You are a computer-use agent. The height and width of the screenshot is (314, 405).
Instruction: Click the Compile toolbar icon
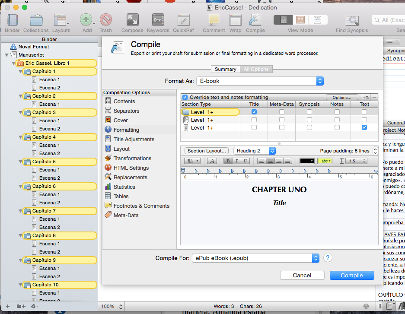pyautogui.click(x=255, y=20)
